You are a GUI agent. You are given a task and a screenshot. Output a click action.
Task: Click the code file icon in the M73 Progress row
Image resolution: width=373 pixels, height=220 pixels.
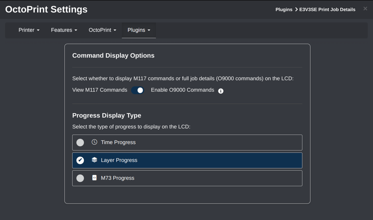[x=94, y=178]
